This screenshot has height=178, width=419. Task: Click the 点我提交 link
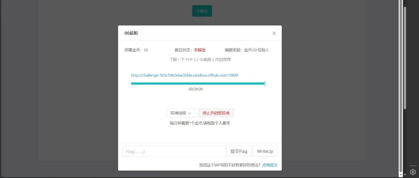tap(270, 165)
